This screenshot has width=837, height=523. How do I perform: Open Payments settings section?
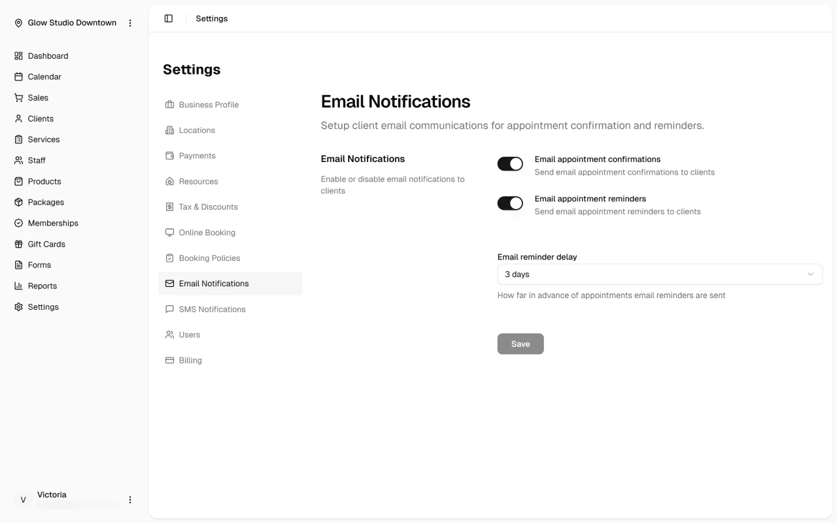coord(230,156)
